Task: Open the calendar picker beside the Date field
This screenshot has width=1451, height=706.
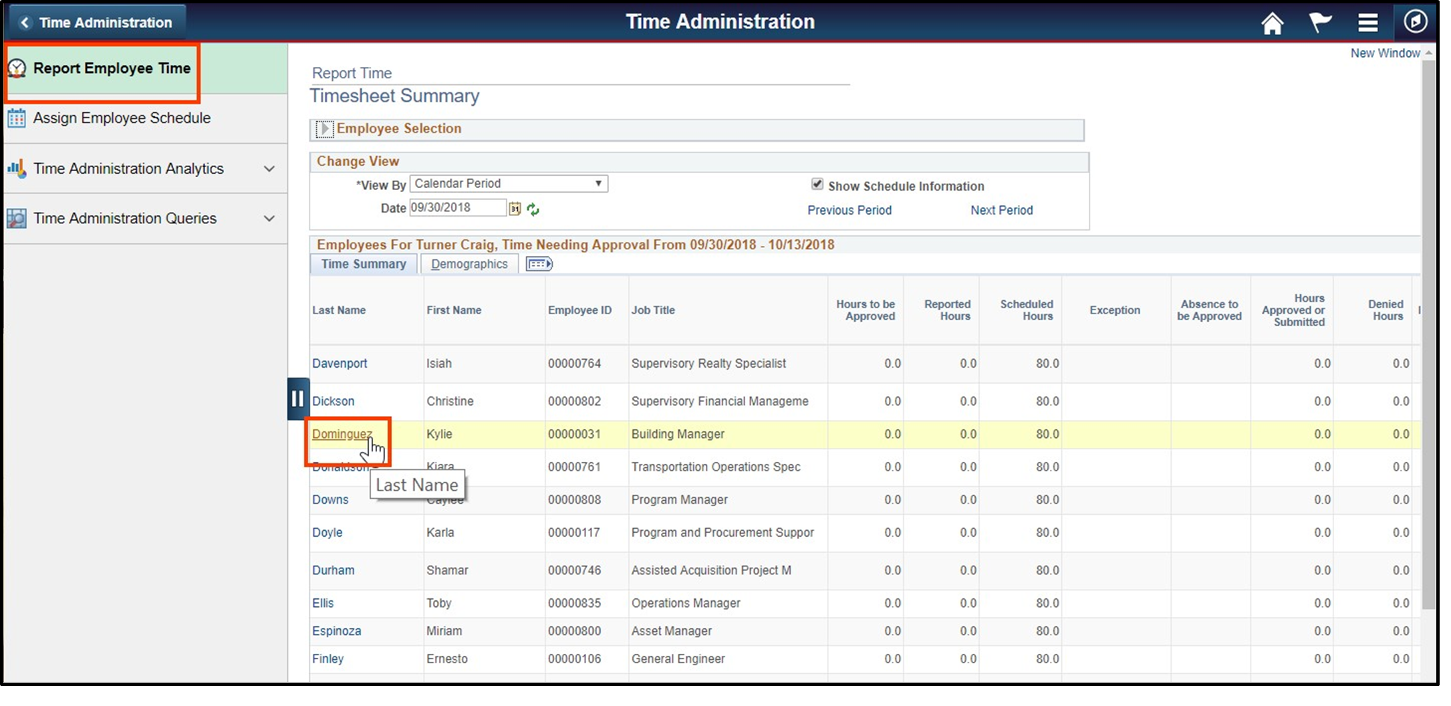Action: pos(515,208)
